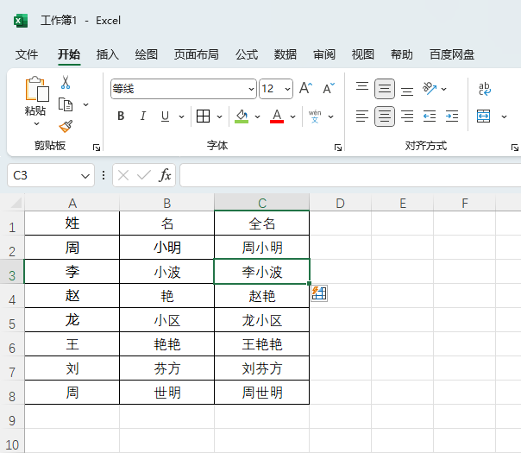Open the fill color palette arrow
Image resolution: width=521 pixels, height=453 pixels.
tap(258, 116)
